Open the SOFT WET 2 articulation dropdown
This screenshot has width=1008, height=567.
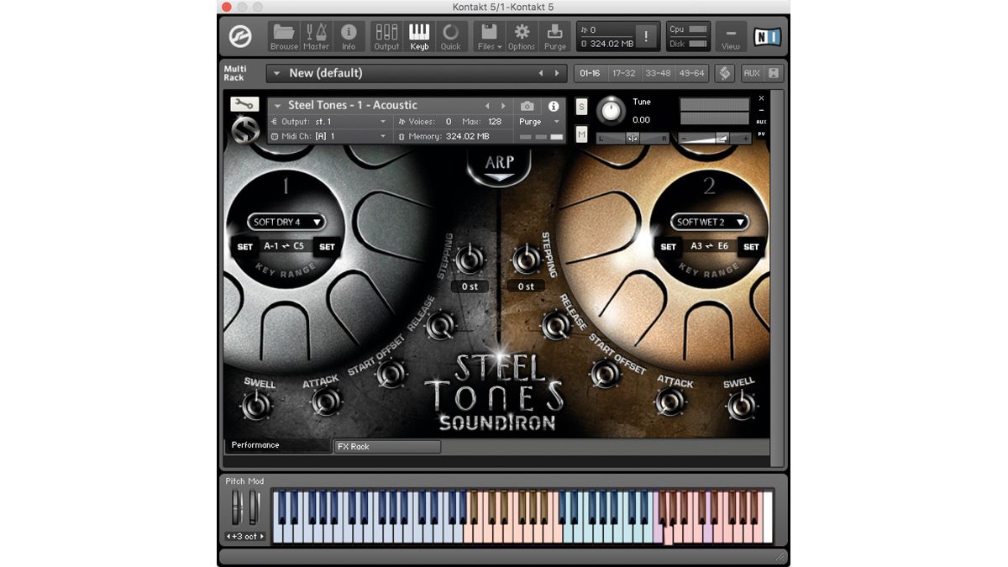coord(707,222)
